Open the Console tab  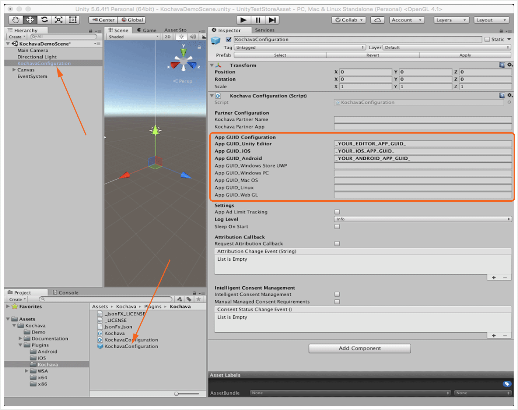pyautogui.click(x=66, y=293)
